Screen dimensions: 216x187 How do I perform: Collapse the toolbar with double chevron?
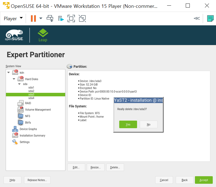pyautogui.click(x=197, y=18)
